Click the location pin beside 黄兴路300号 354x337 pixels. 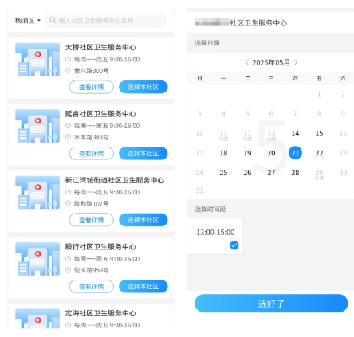[x=69, y=71]
